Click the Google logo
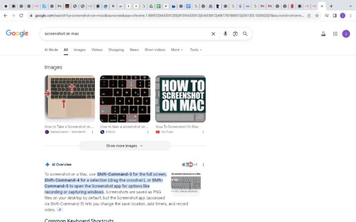Screen dimensions: 356x222 (x=17, y=34)
